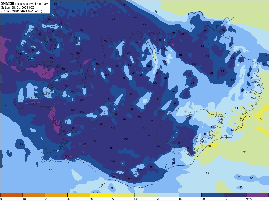This screenshot has width=269, height=201.
Task: Click the bright yellow 40–50 legend swatch
Action: click(x=101, y=195)
